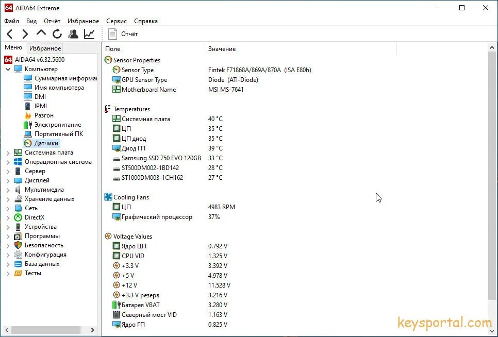Open the Отчёт menu in the menu bar
Image resolution: width=498 pixels, height=337 pixels.
pyautogui.click(x=52, y=21)
